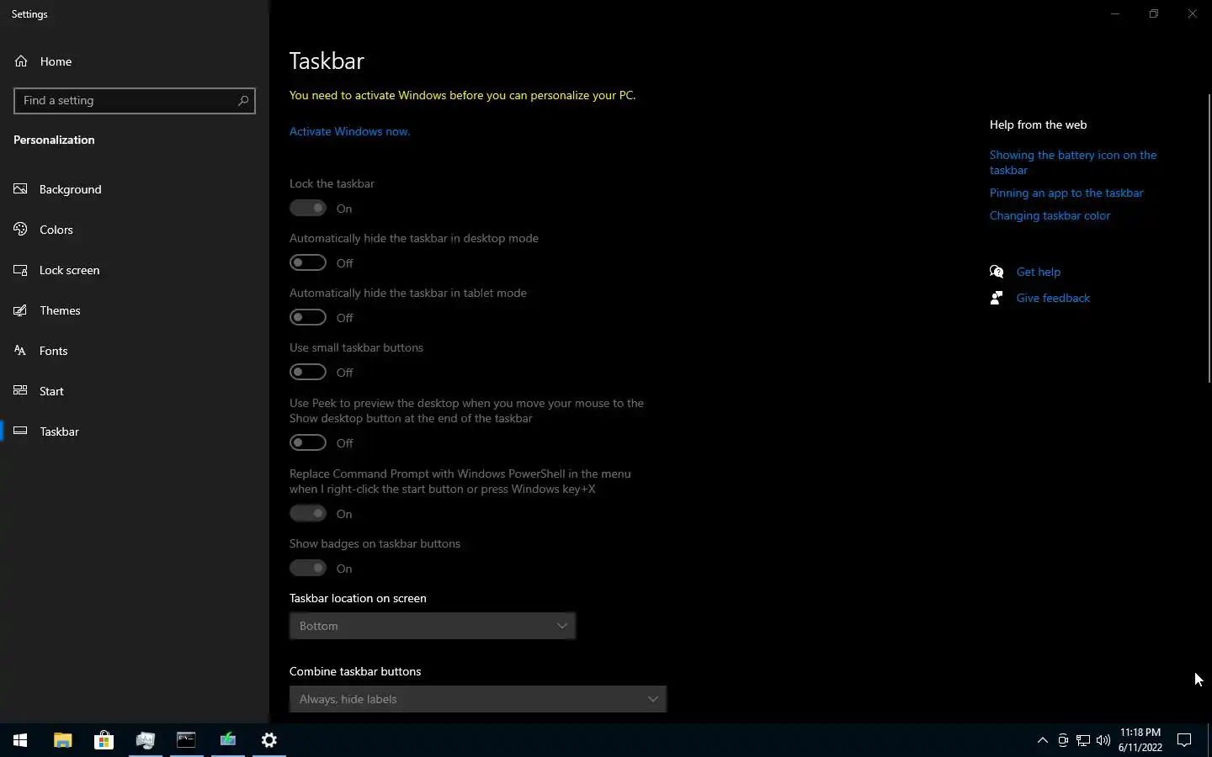The height and width of the screenshot is (757, 1212).
Task: Open the green-arrow app on the taskbar
Action: pyautogui.click(x=228, y=740)
